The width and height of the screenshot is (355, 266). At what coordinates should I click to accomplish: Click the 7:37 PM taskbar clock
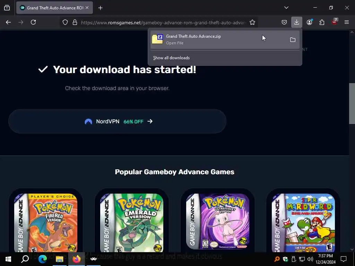[x=326, y=259]
